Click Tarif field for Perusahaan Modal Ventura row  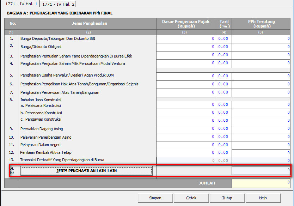[223, 63]
